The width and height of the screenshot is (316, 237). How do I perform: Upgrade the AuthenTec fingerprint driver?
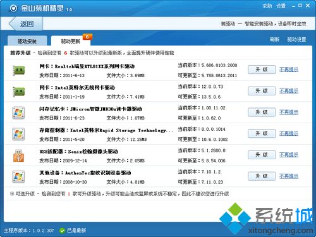click(262, 176)
